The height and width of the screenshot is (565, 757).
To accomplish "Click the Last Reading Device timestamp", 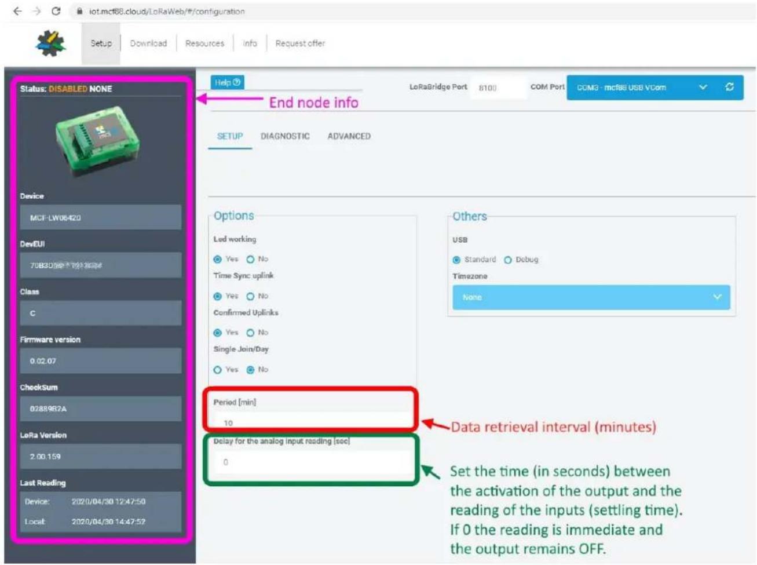I will pos(108,501).
